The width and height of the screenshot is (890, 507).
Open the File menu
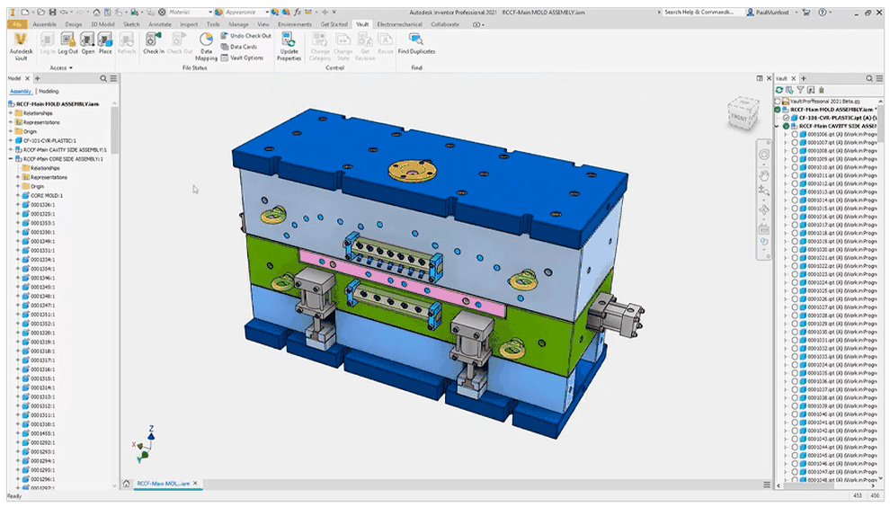[17, 24]
